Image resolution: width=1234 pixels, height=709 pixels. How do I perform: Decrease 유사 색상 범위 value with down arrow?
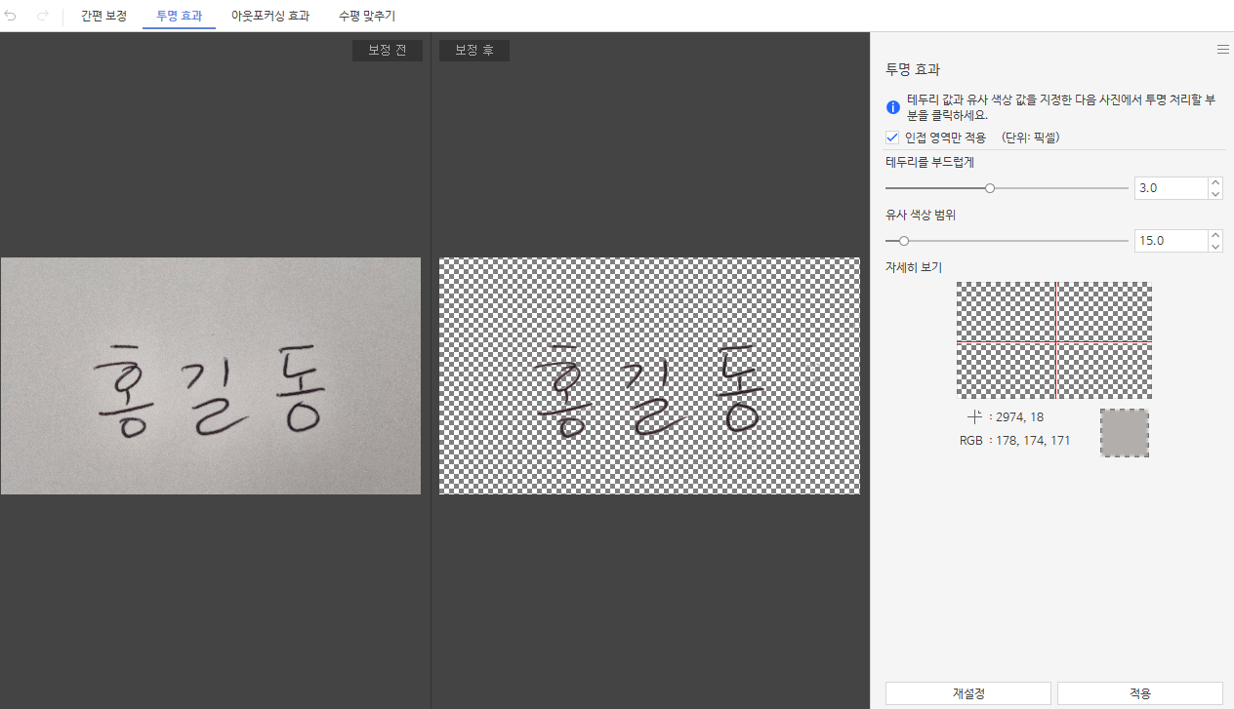tap(1215, 247)
